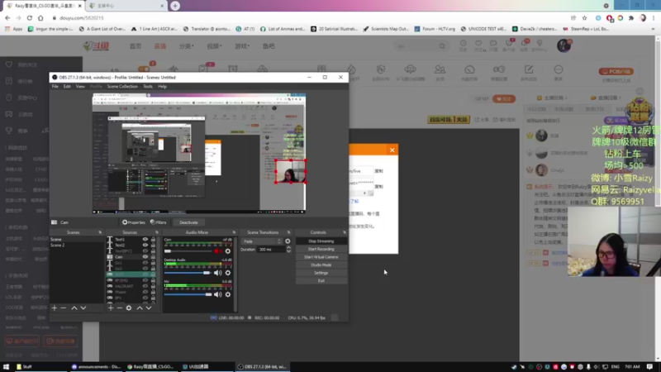Toggle lock for Text1 source
The image size is (661, 372).
tap(153, 239)
